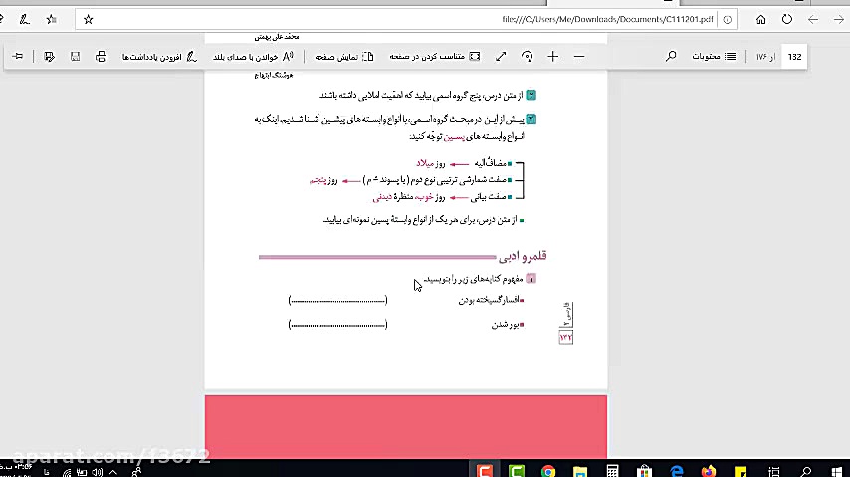Open the favorites hub icon
The image size is (850, 477).
[51, 20]
